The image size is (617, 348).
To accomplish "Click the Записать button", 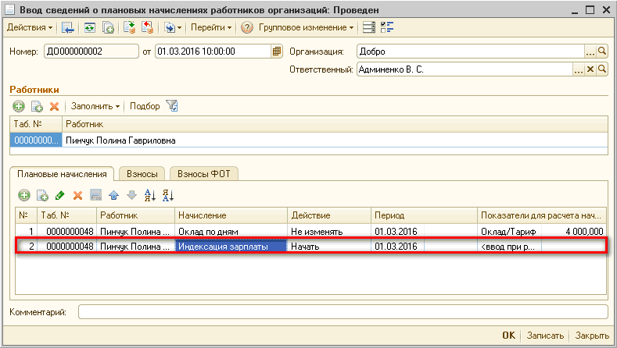I will [544, 336].
